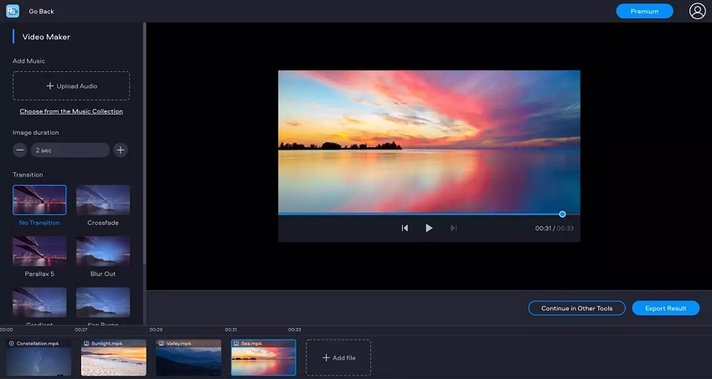This screenshot has width=712, height=379.
Task: Click the 2 sec duration field
Action: 70,150
